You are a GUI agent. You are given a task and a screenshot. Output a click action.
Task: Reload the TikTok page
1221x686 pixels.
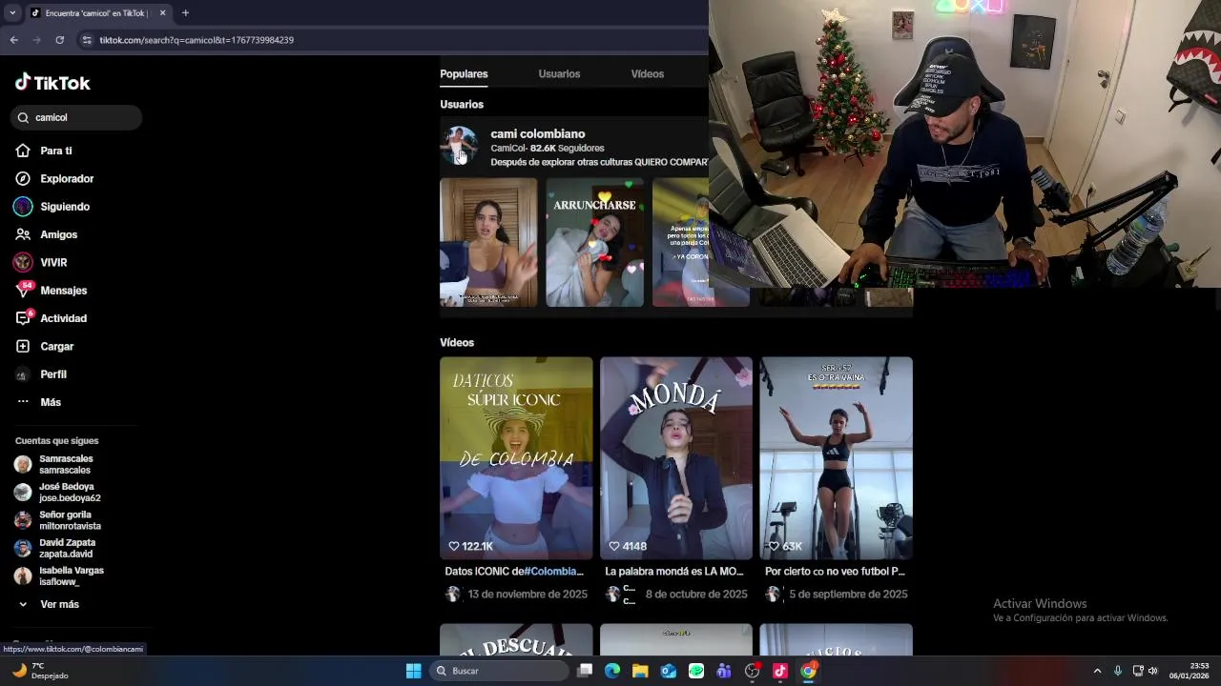point(59,40)
